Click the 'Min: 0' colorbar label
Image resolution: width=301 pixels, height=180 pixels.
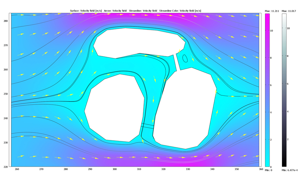click(x=268, y=170)
